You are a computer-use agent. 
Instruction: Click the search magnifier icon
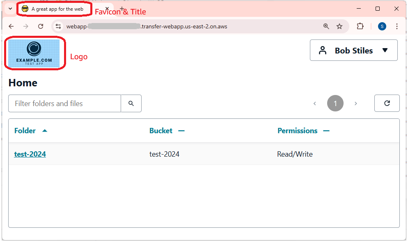(131, 103)
